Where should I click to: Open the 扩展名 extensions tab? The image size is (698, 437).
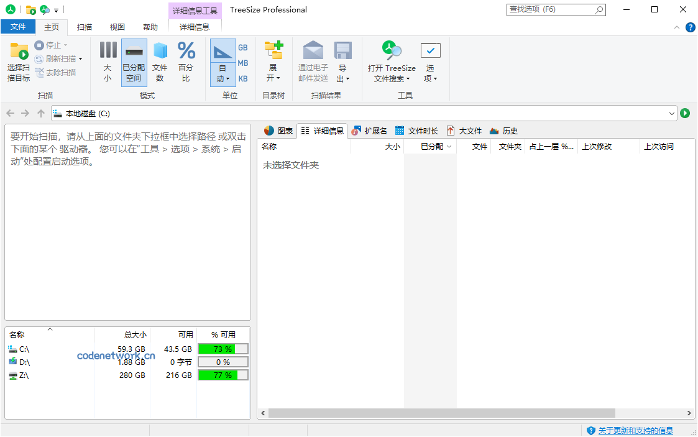369,131
